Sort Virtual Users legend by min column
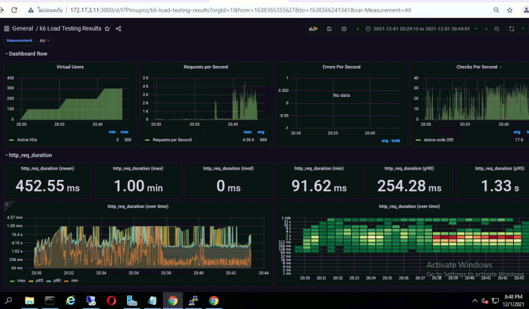 pos(113,132)
